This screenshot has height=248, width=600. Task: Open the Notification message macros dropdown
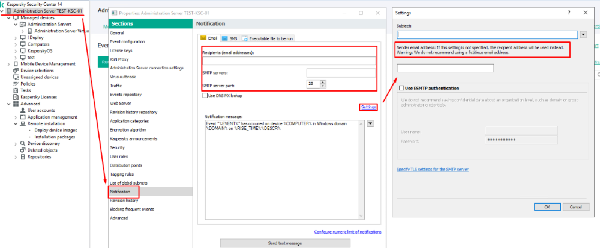(370, 123)
